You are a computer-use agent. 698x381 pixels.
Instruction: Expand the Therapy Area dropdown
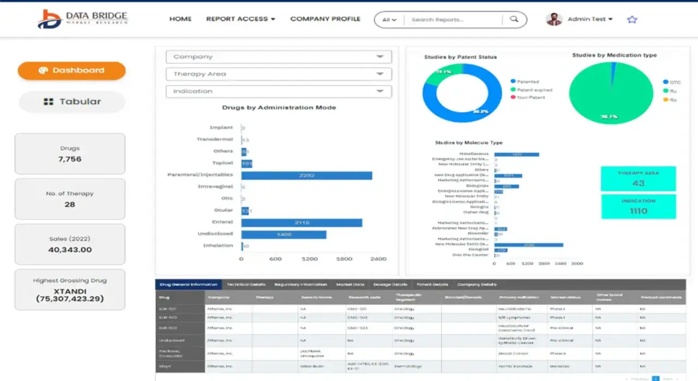279,74
